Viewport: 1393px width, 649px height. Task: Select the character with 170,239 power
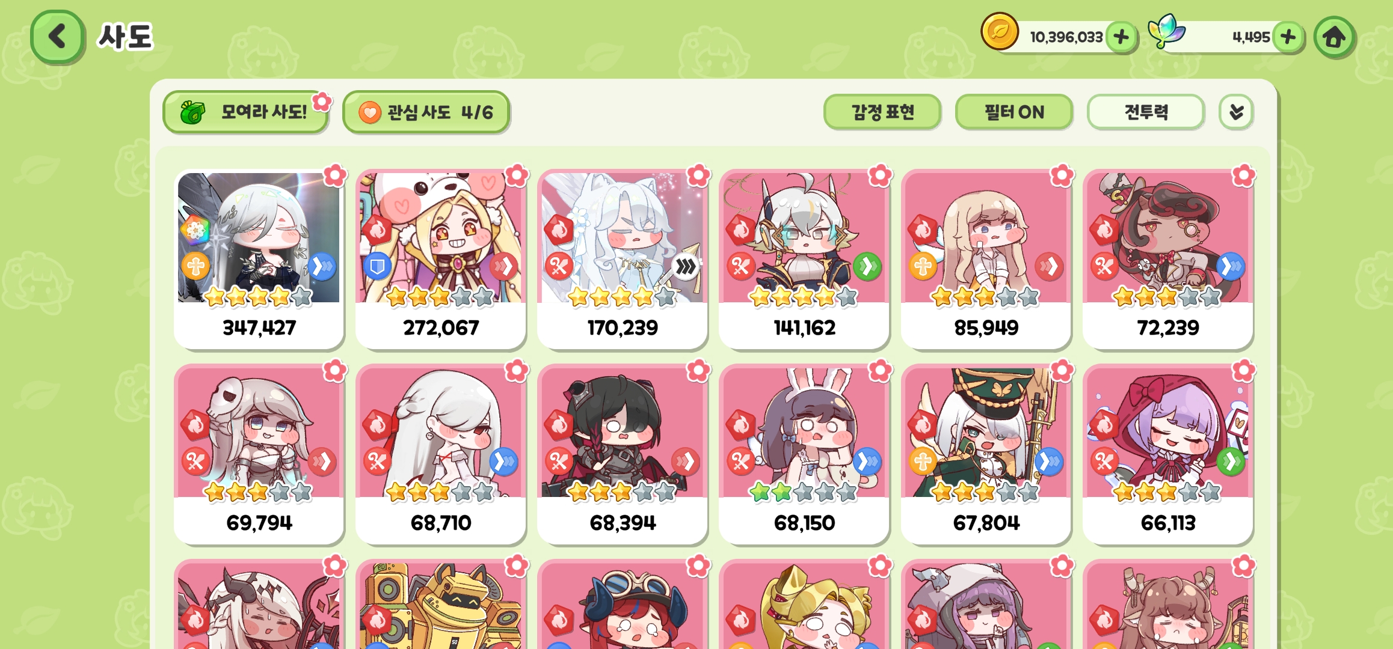click(623, 260)
